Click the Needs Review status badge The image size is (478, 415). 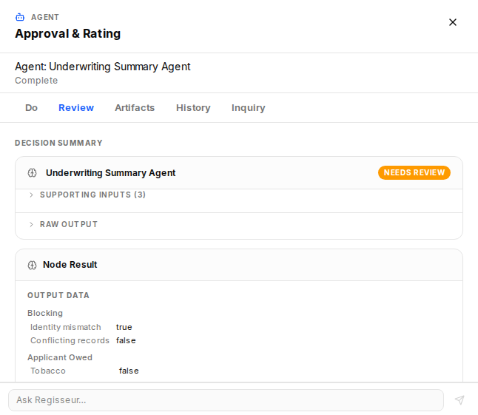point(414,172)
